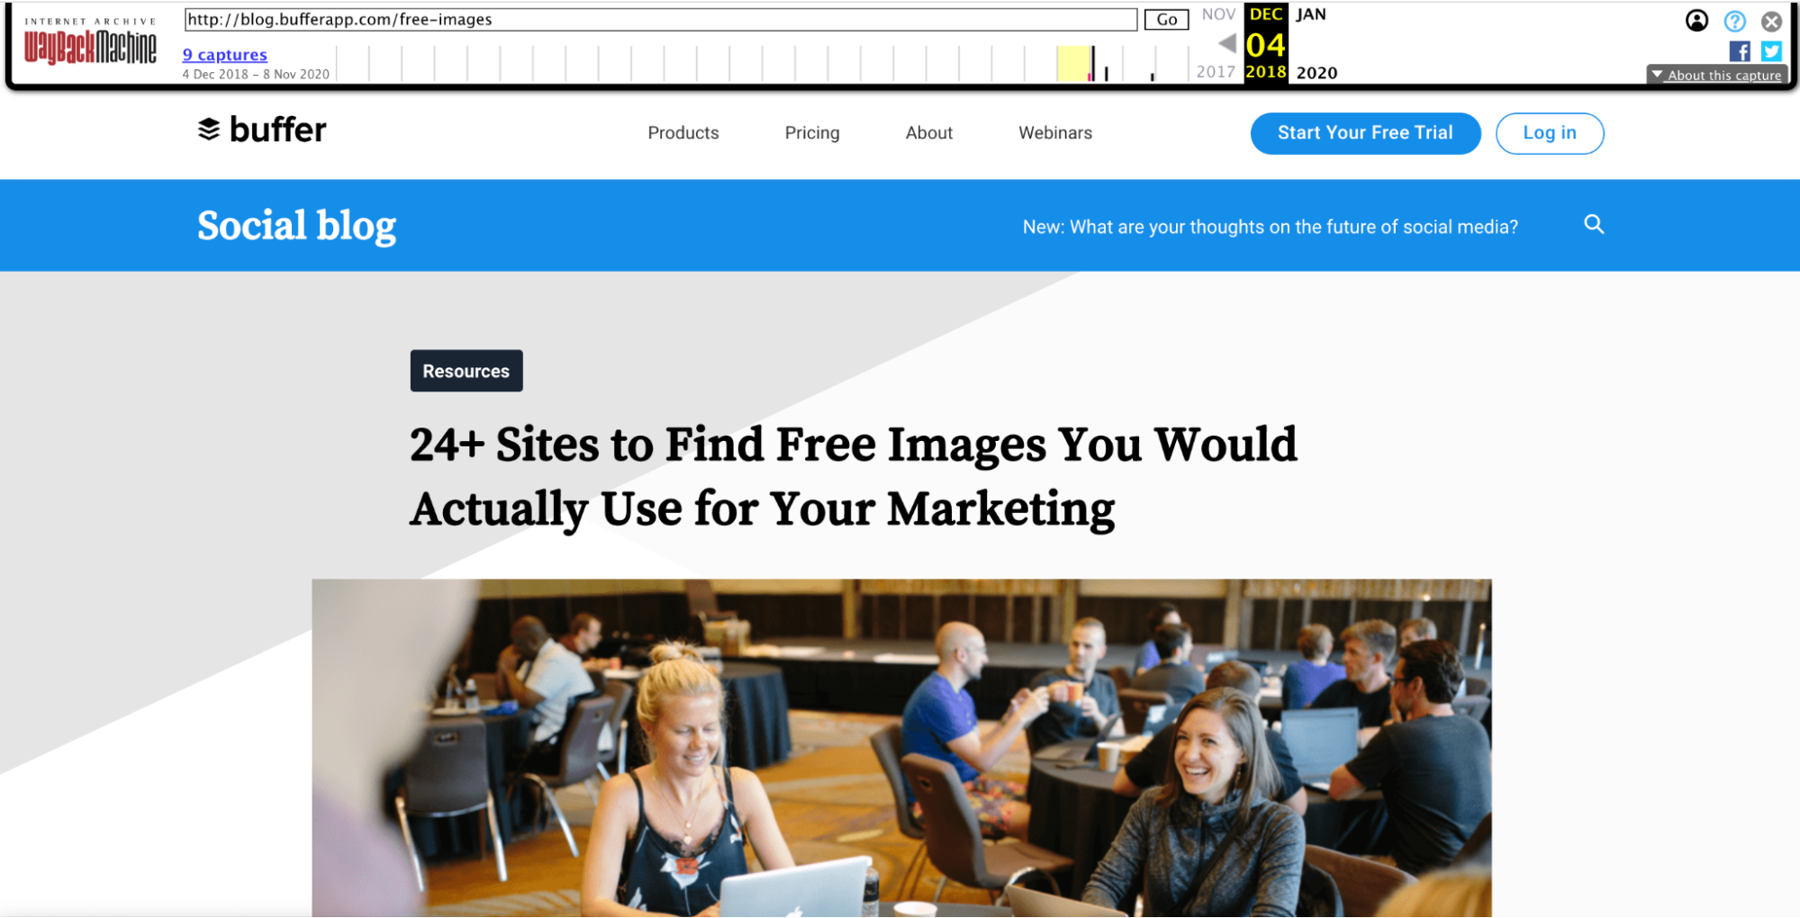Close the Wayback toolbar

1771,21
